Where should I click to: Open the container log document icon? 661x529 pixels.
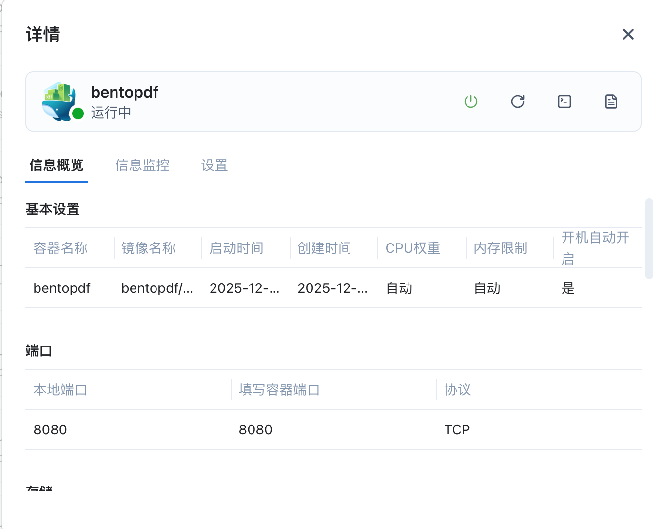point(611,102)
